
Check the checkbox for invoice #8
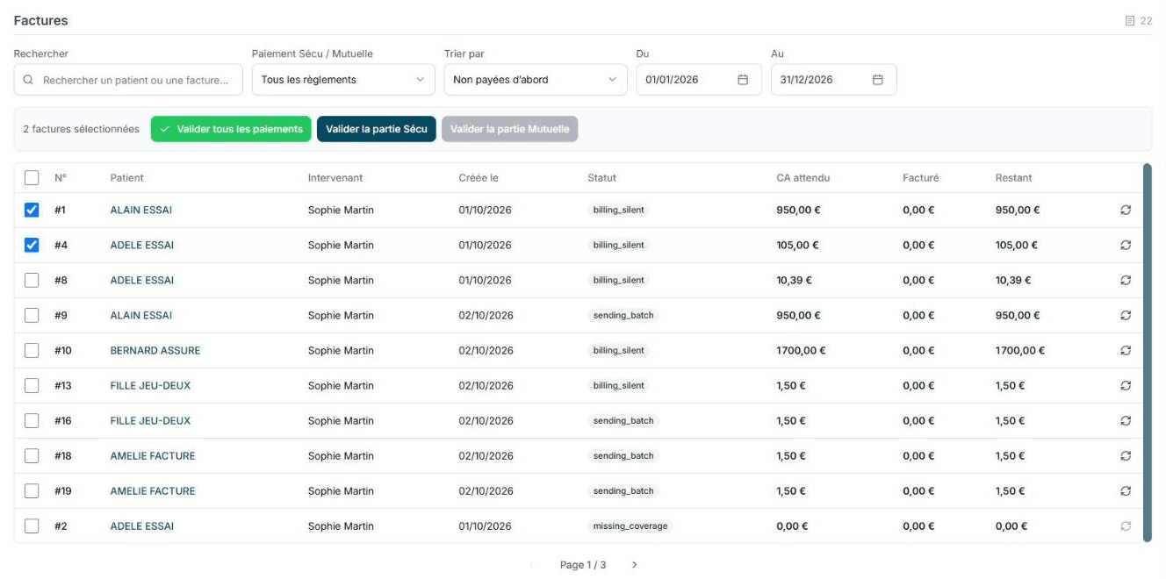[x=32, y=281]
